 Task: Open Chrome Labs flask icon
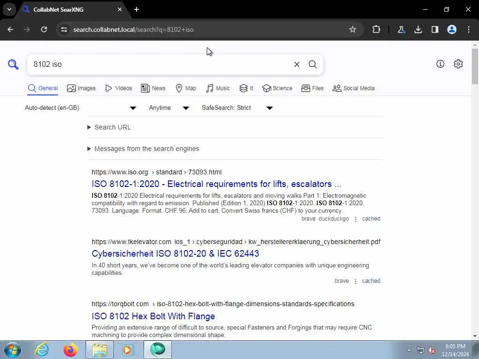pyautogui.click(x=401, y=29)
